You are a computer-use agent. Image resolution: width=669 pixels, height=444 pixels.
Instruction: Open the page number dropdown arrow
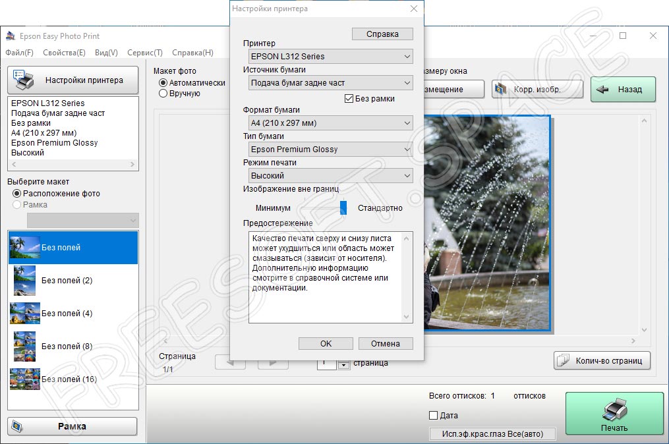(x=344, y=365)
